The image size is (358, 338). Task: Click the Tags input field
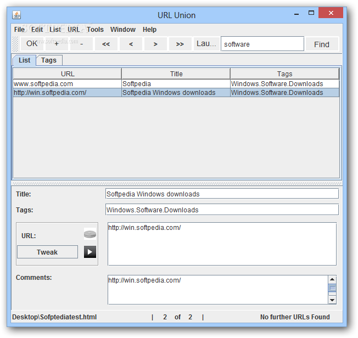pyautogui.click(x=222, y=210)
